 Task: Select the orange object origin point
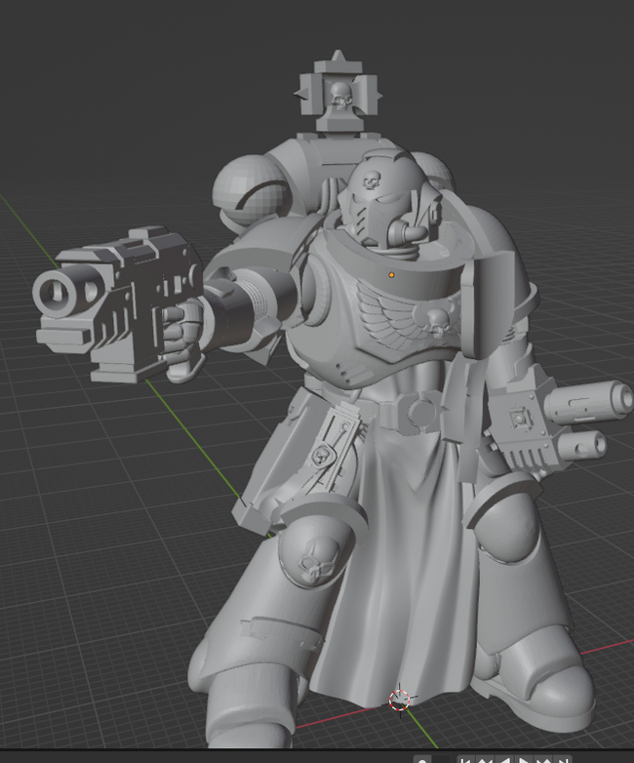[x=392, y=275]
